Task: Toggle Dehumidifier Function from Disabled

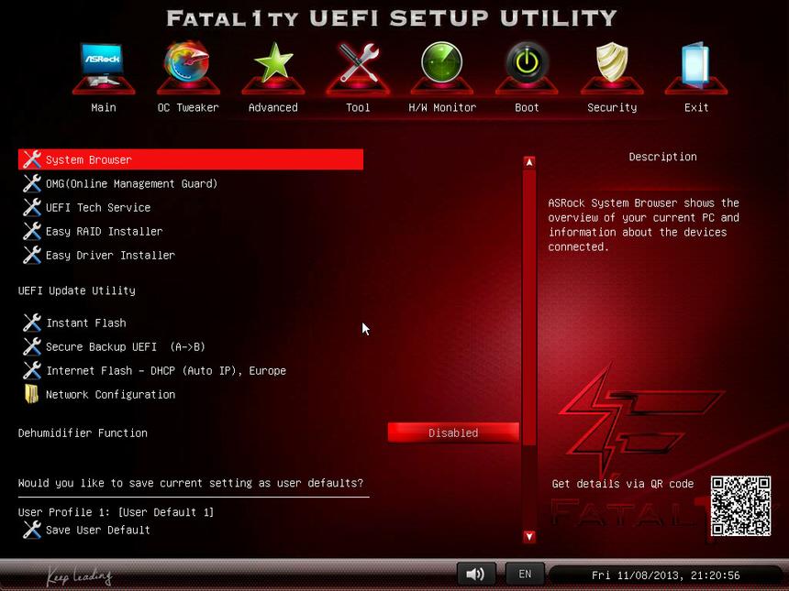Action: tap(452, 432)
